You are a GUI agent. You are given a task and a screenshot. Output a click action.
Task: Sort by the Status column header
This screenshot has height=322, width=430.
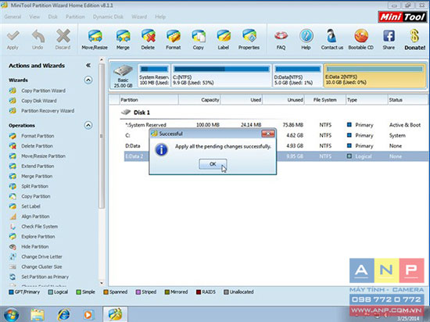(x=408, y=100)
